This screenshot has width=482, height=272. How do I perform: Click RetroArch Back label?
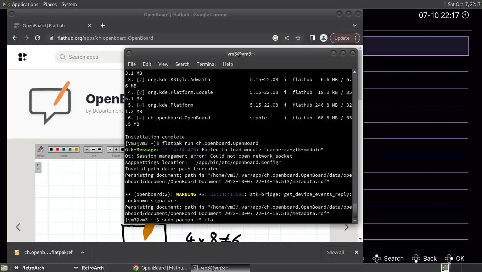(x=430, y=259)
